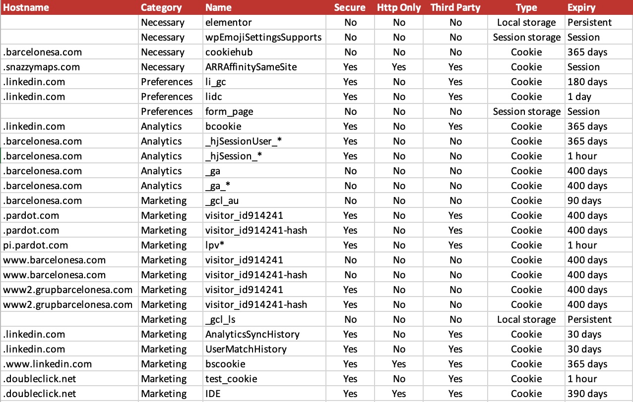Screen dimensions: 633x402
Task: Click the "390 days" expiry cell
Action: click(588, 394)
